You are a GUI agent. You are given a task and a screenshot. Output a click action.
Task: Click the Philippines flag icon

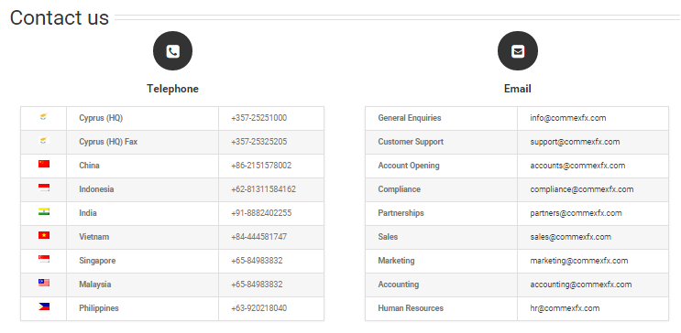(x=44, y=306)
